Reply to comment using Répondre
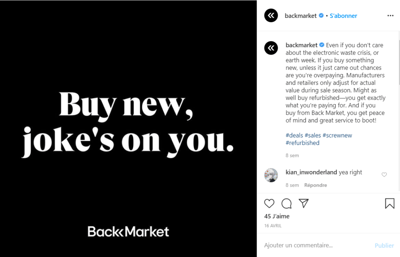Image resolution: width=400 pixels, height=257 pixels. point(316,185)
